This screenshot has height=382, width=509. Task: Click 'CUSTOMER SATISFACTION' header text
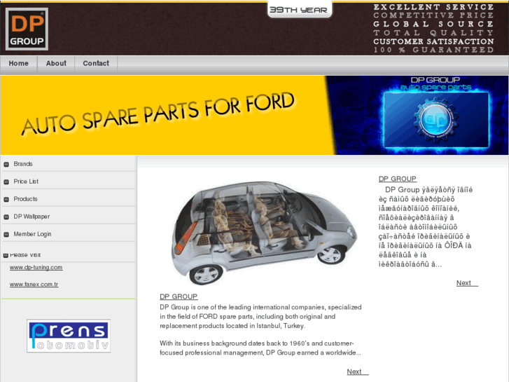(433, 41)
